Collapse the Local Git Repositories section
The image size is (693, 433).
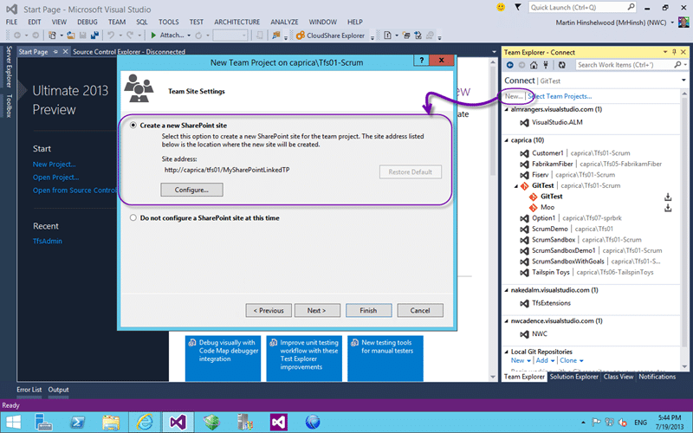(x=507, y=352)
